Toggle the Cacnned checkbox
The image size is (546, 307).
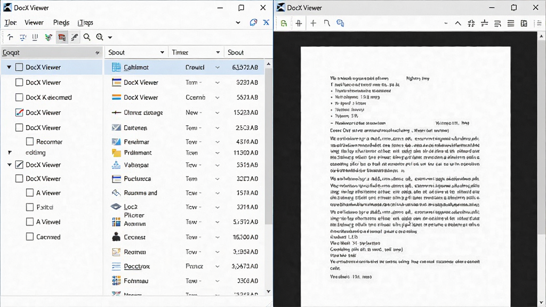[30, 237]
